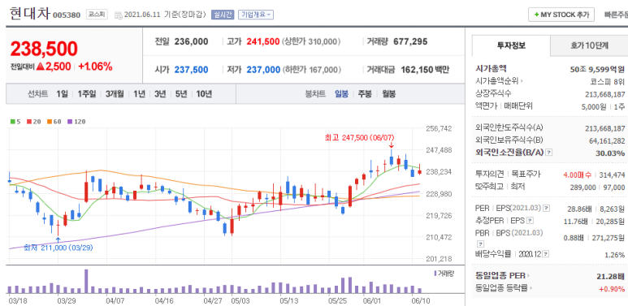Select 1주일 line chart range

click(x=87, y=94)
